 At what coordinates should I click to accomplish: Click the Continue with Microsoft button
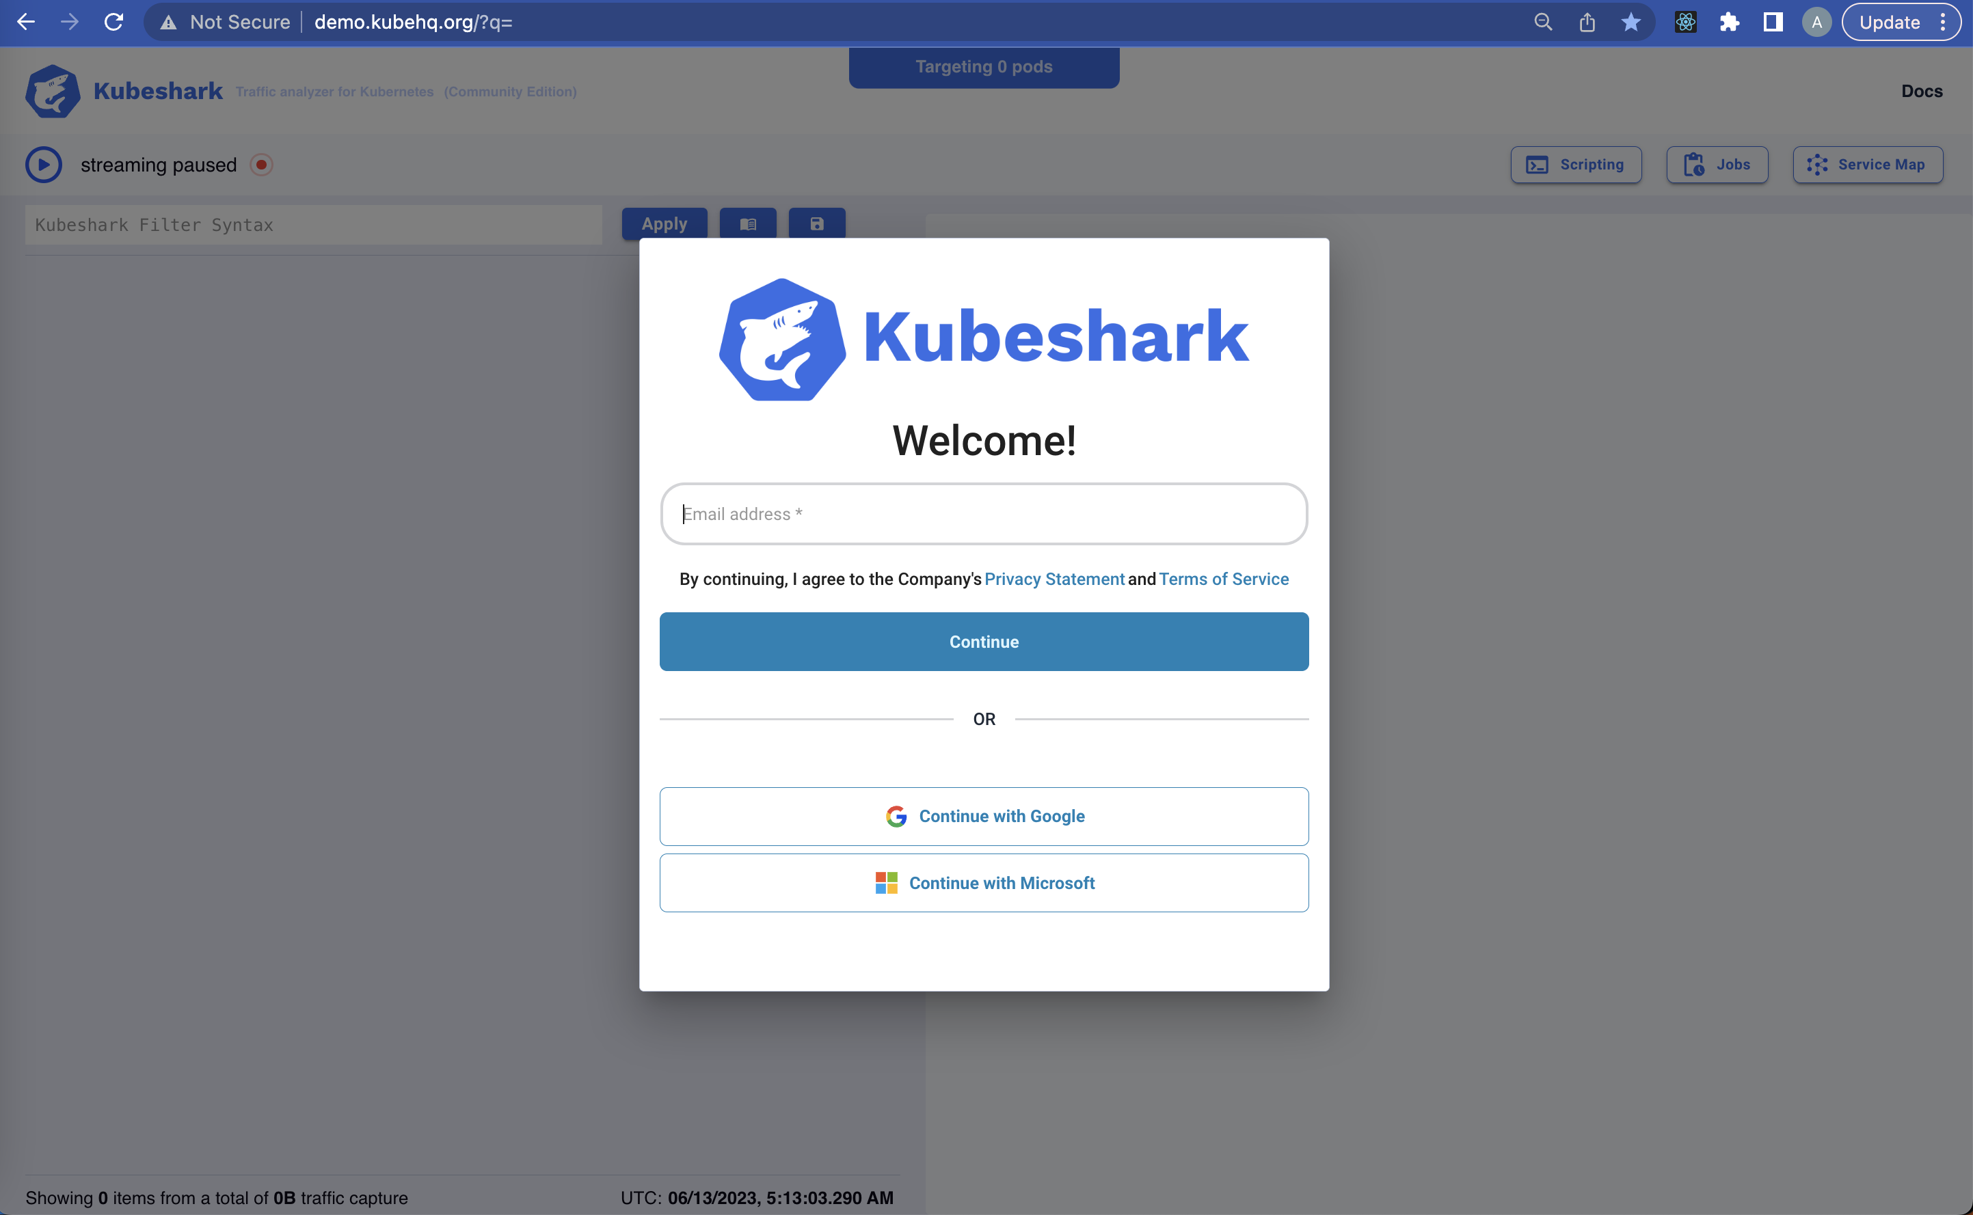pos(984,883)
